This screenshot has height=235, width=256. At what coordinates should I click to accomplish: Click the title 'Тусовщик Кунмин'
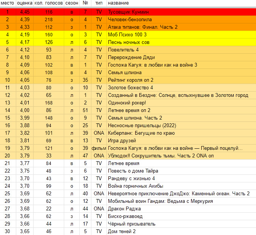[x=128, y=12]
